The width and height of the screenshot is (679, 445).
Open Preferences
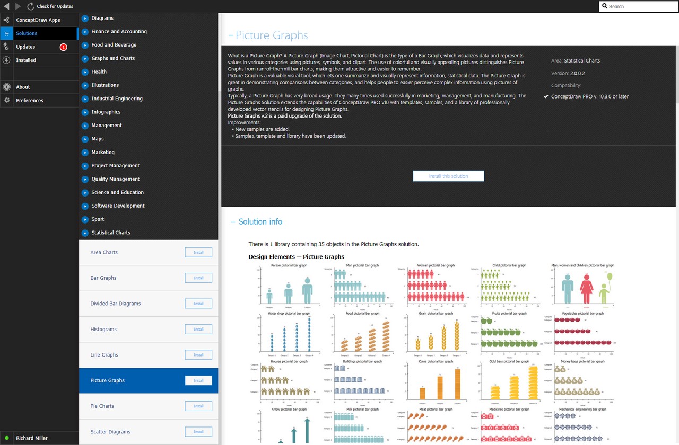pos(39,100)
